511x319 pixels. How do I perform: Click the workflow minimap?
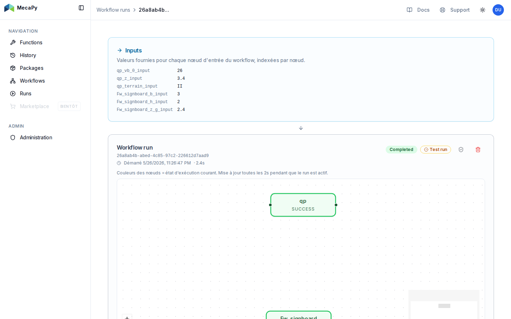click(x=444, y=304)
